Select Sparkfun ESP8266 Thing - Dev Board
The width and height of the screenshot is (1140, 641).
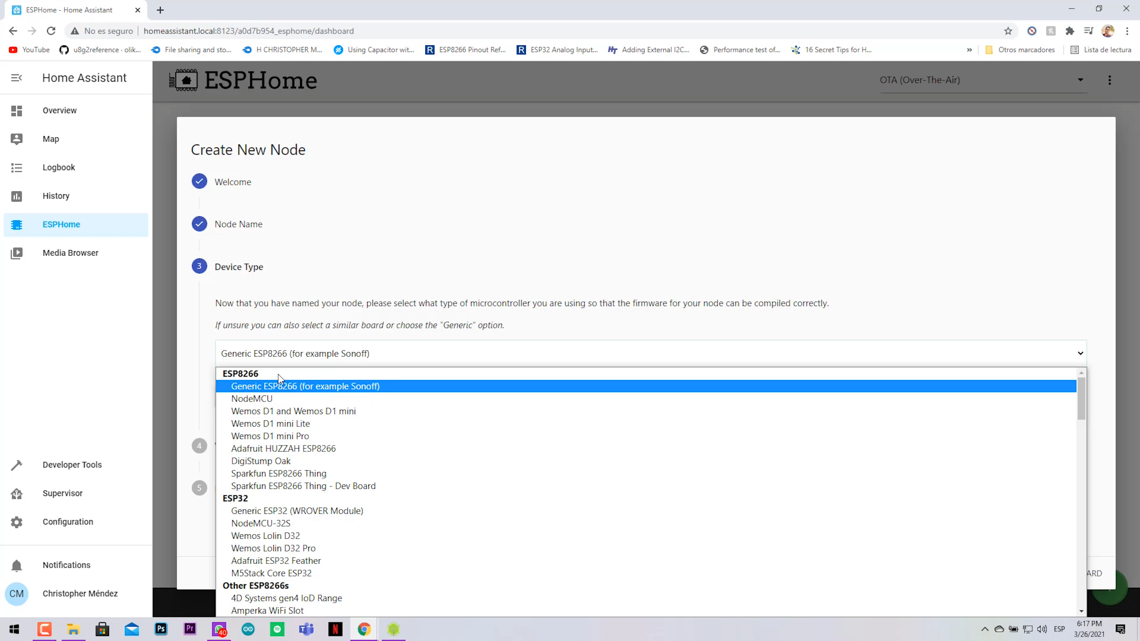pyautogui.click(x=646, y=486)
